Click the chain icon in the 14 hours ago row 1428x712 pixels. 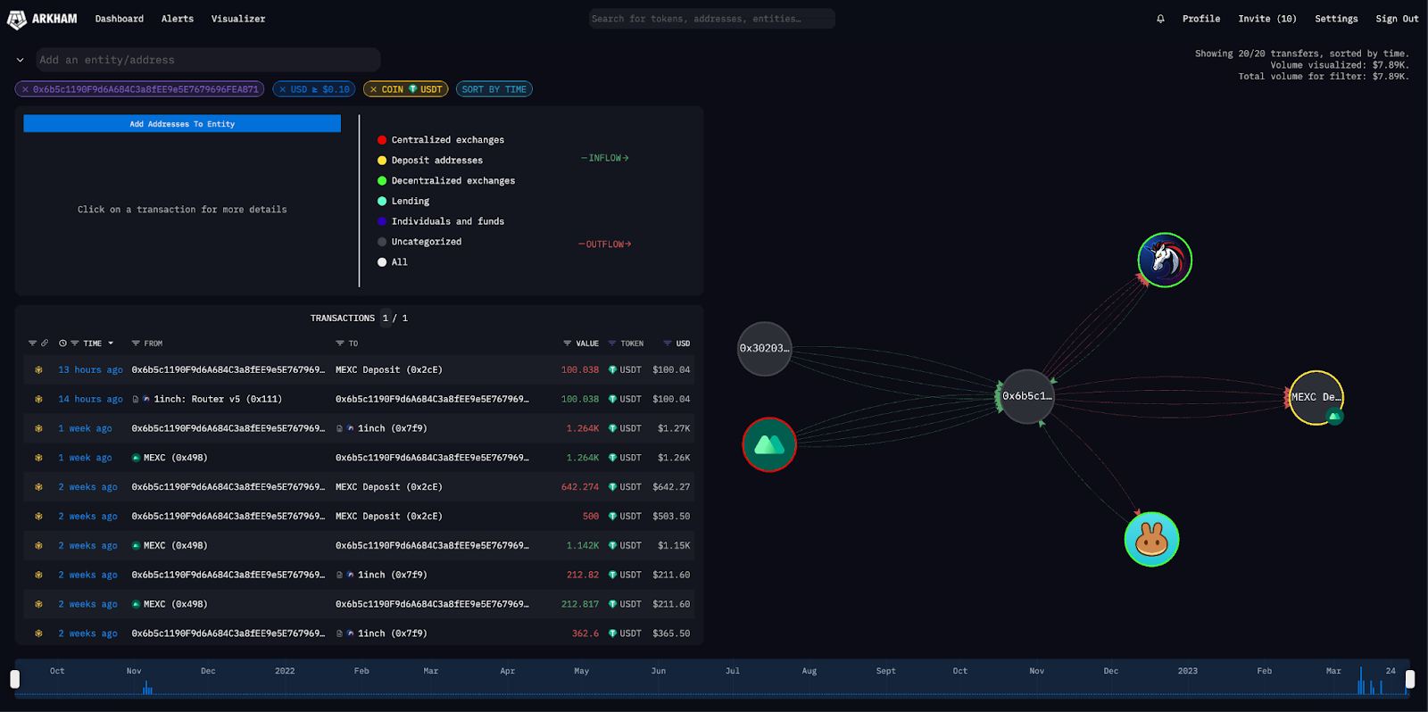click(38, 399)
